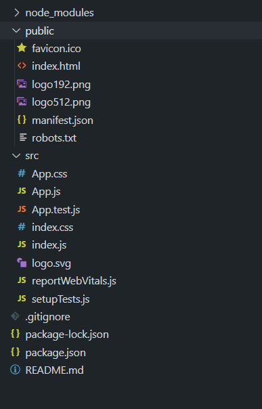
Task: Click the orange HTML brackets icon for index.html
Action: pyautogui.click(x=22, y=66)
